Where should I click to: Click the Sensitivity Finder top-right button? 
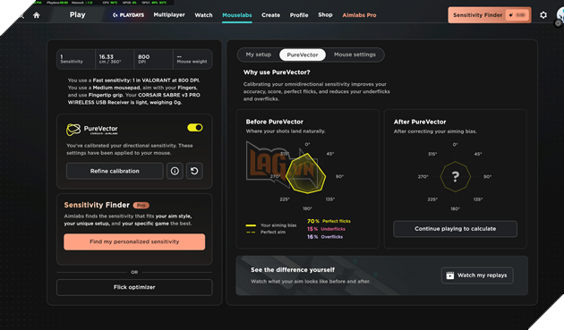[x=490, y=15]
